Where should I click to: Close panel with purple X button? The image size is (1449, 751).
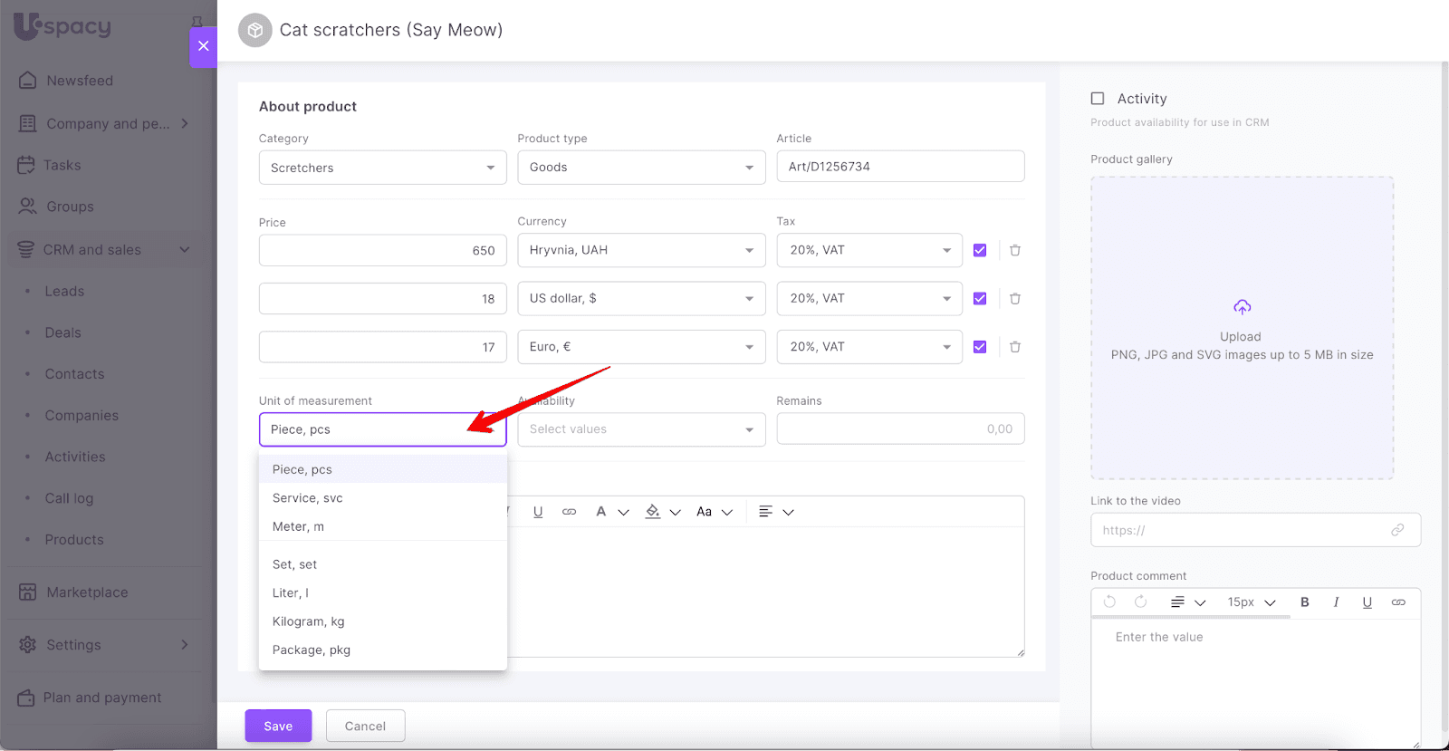click(x=203, y=46)
